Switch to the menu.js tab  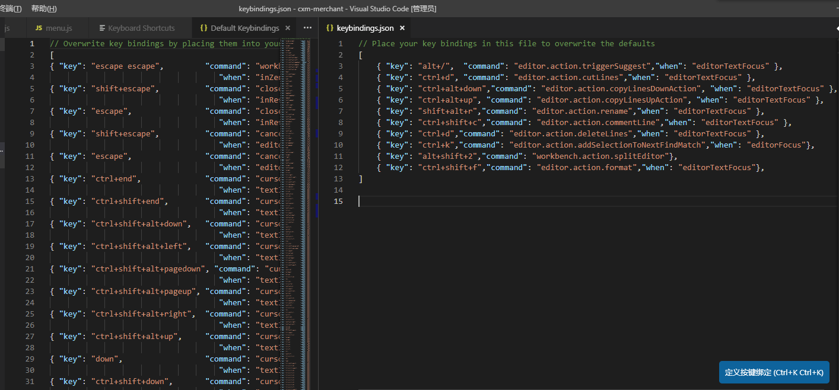click(x=53, y=28)
